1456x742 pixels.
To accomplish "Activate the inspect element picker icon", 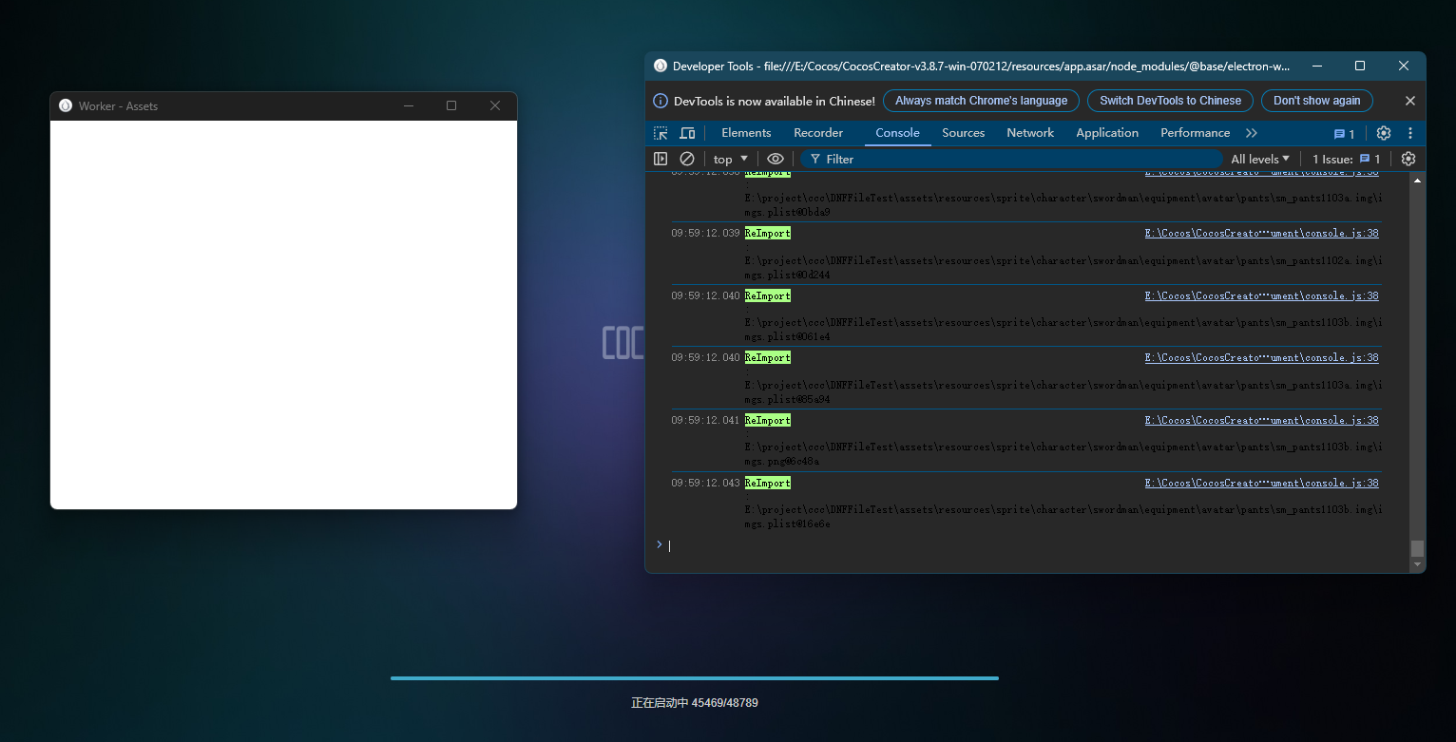I will coord(661,133).
